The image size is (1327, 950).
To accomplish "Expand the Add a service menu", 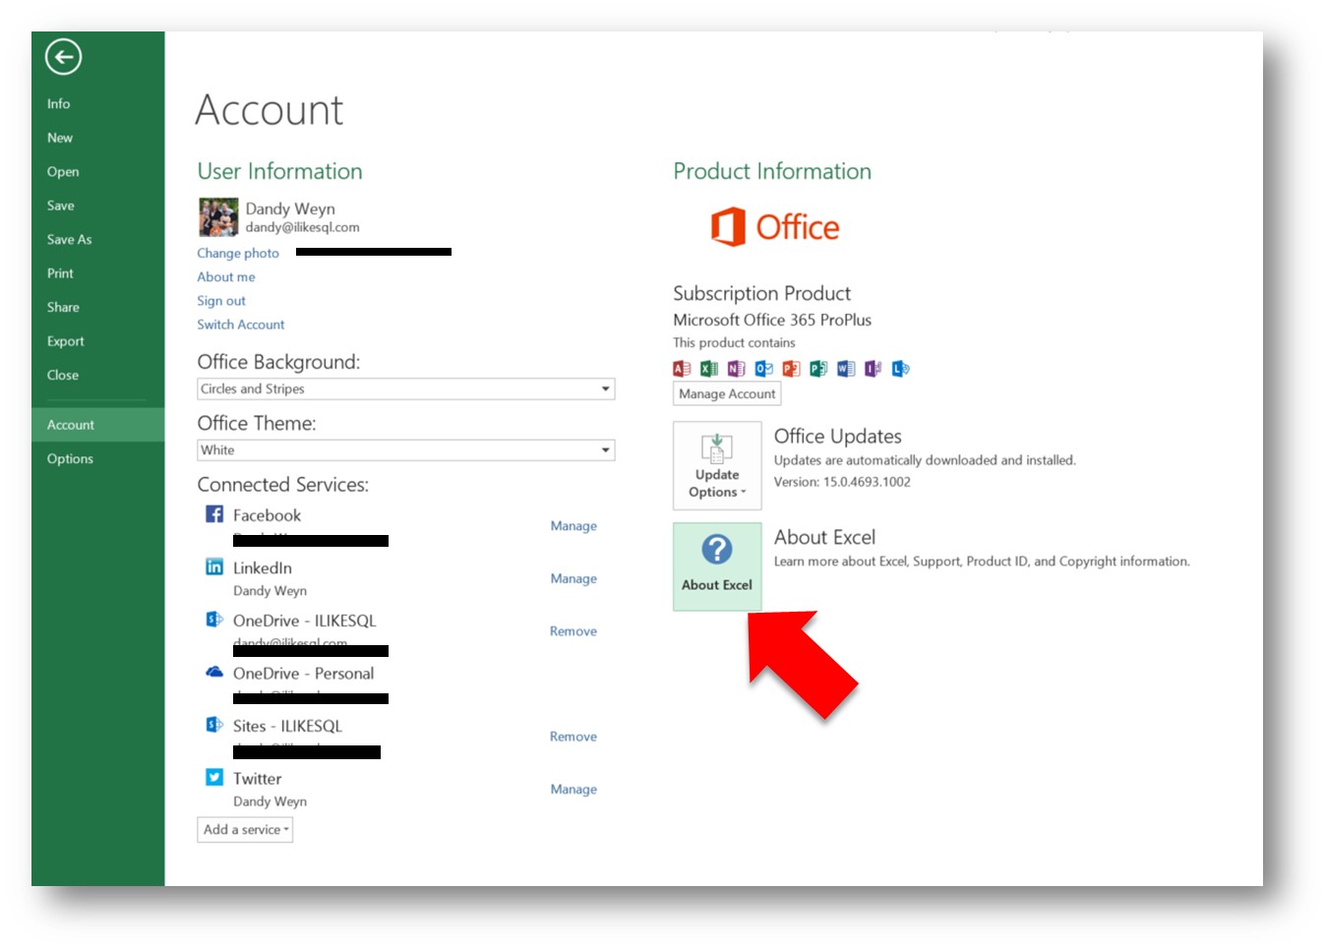I will tap(245, 830).
